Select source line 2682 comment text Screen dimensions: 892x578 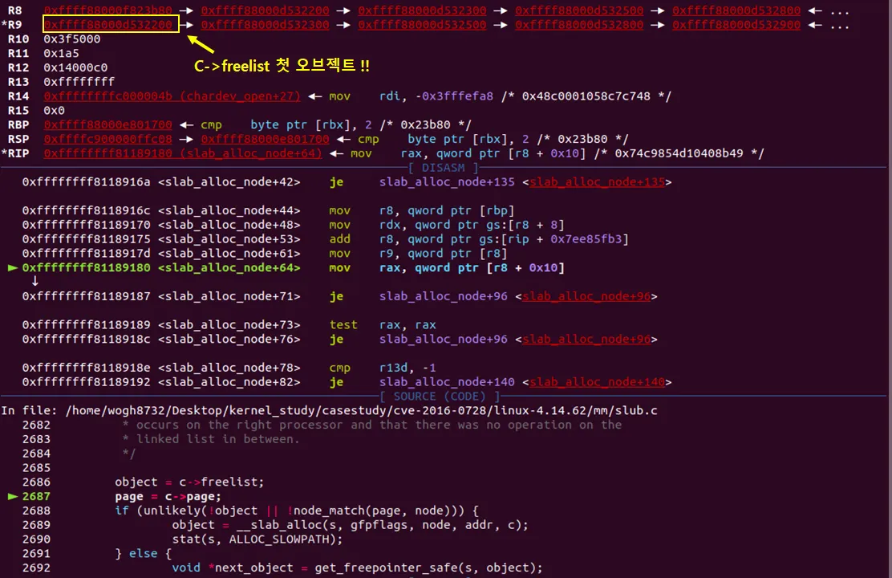(371, 424)
